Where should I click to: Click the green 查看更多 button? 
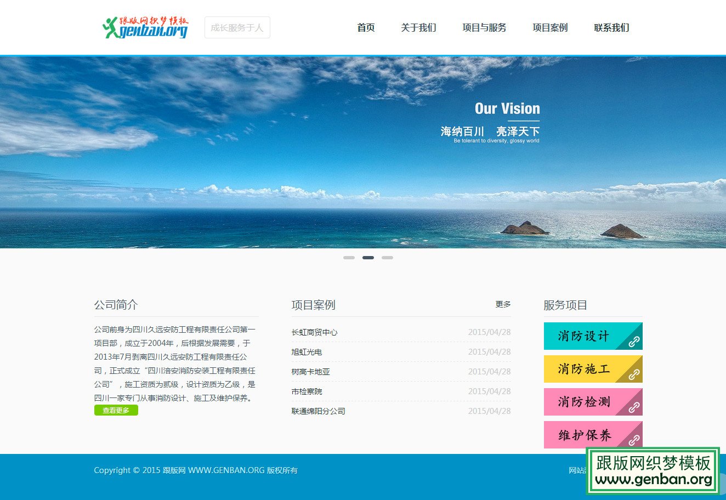(x=116, y=410)
